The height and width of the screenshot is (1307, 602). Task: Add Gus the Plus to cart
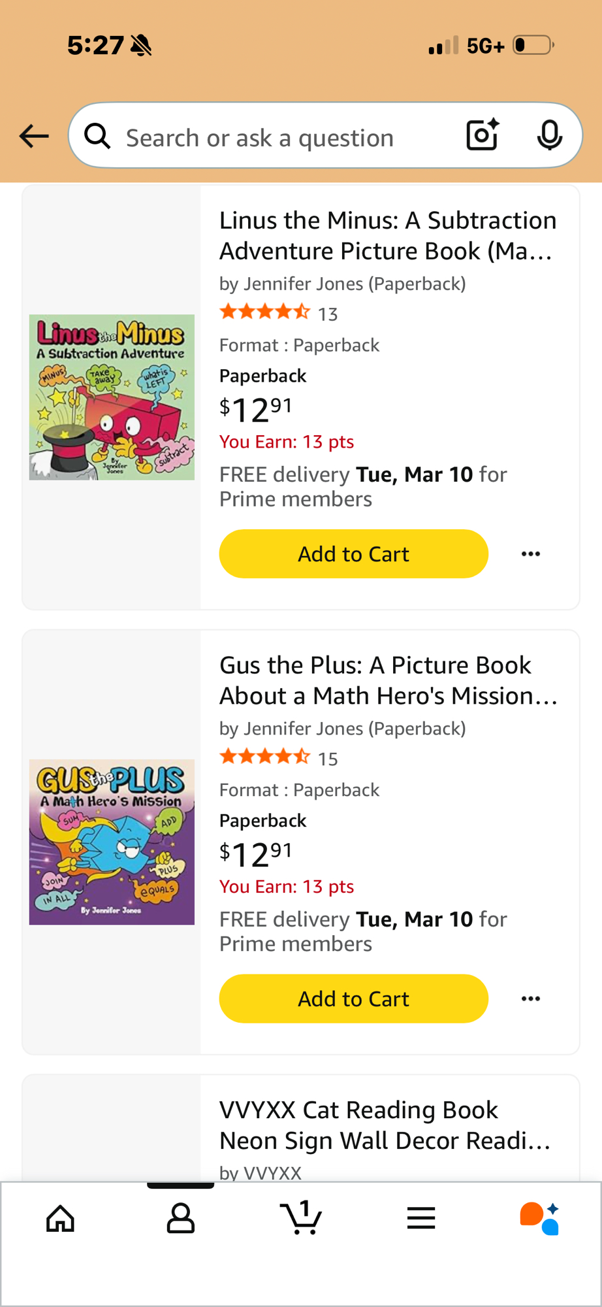point(353,999)
